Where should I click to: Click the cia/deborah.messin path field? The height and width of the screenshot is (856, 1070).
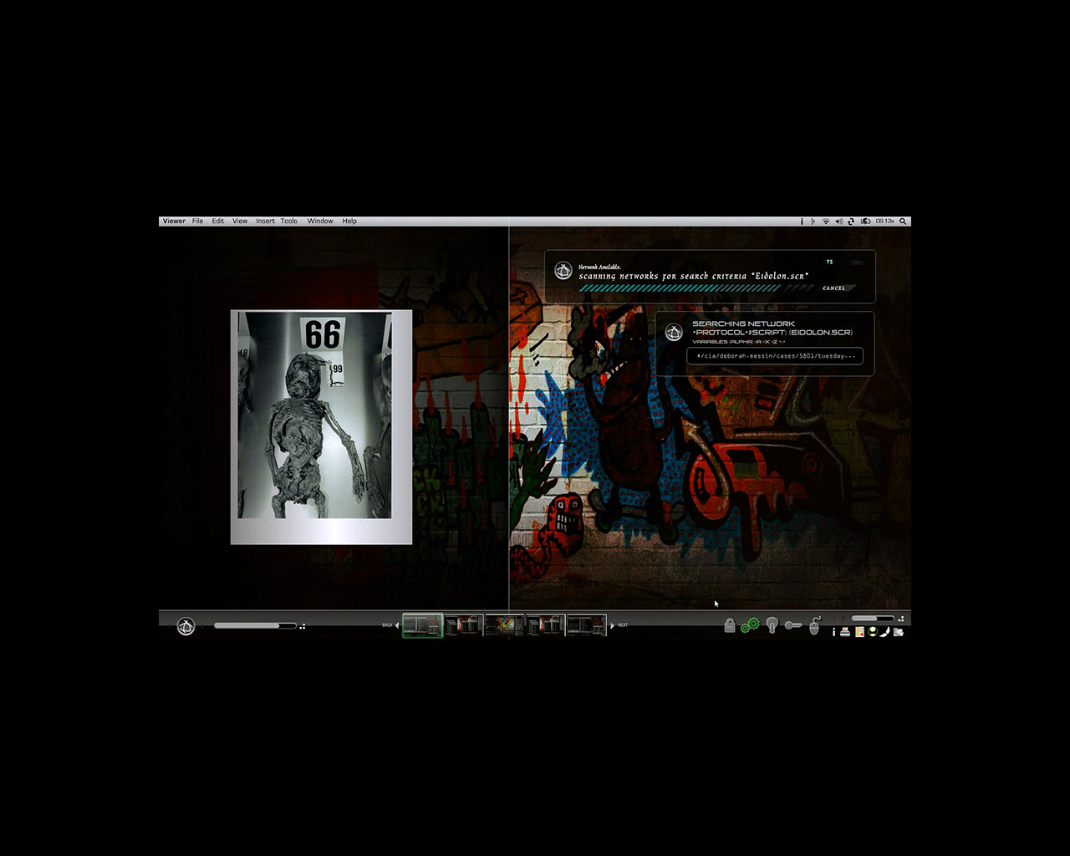click(x=775, y=356)
